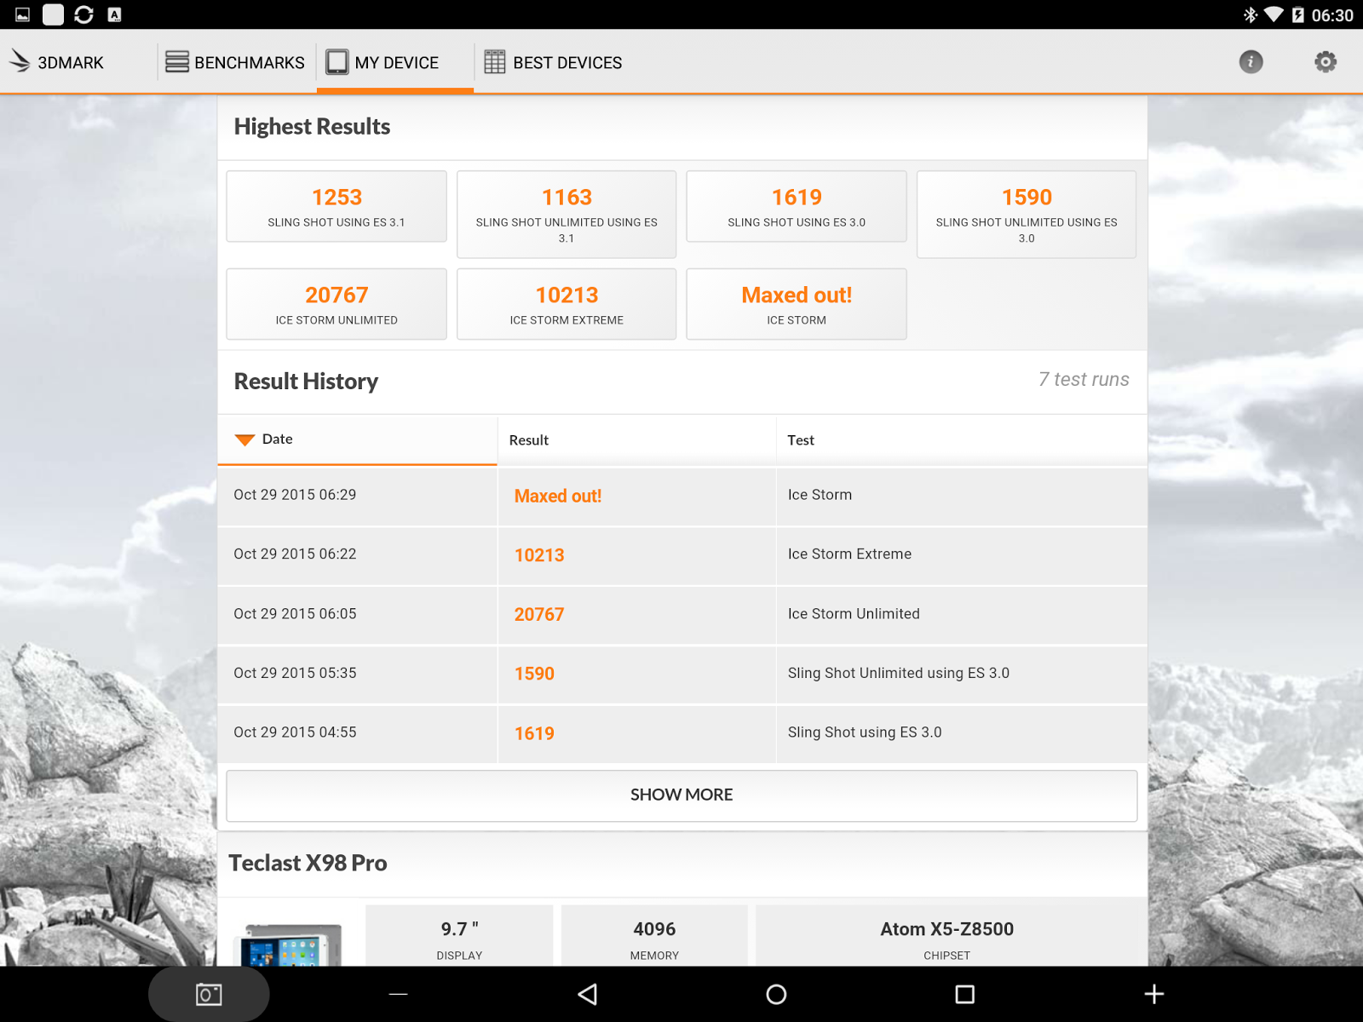Viewport: 1363px width, 1022px height.
Task: Click the 1590 result in history table
Action: click(x=534, y=674)
